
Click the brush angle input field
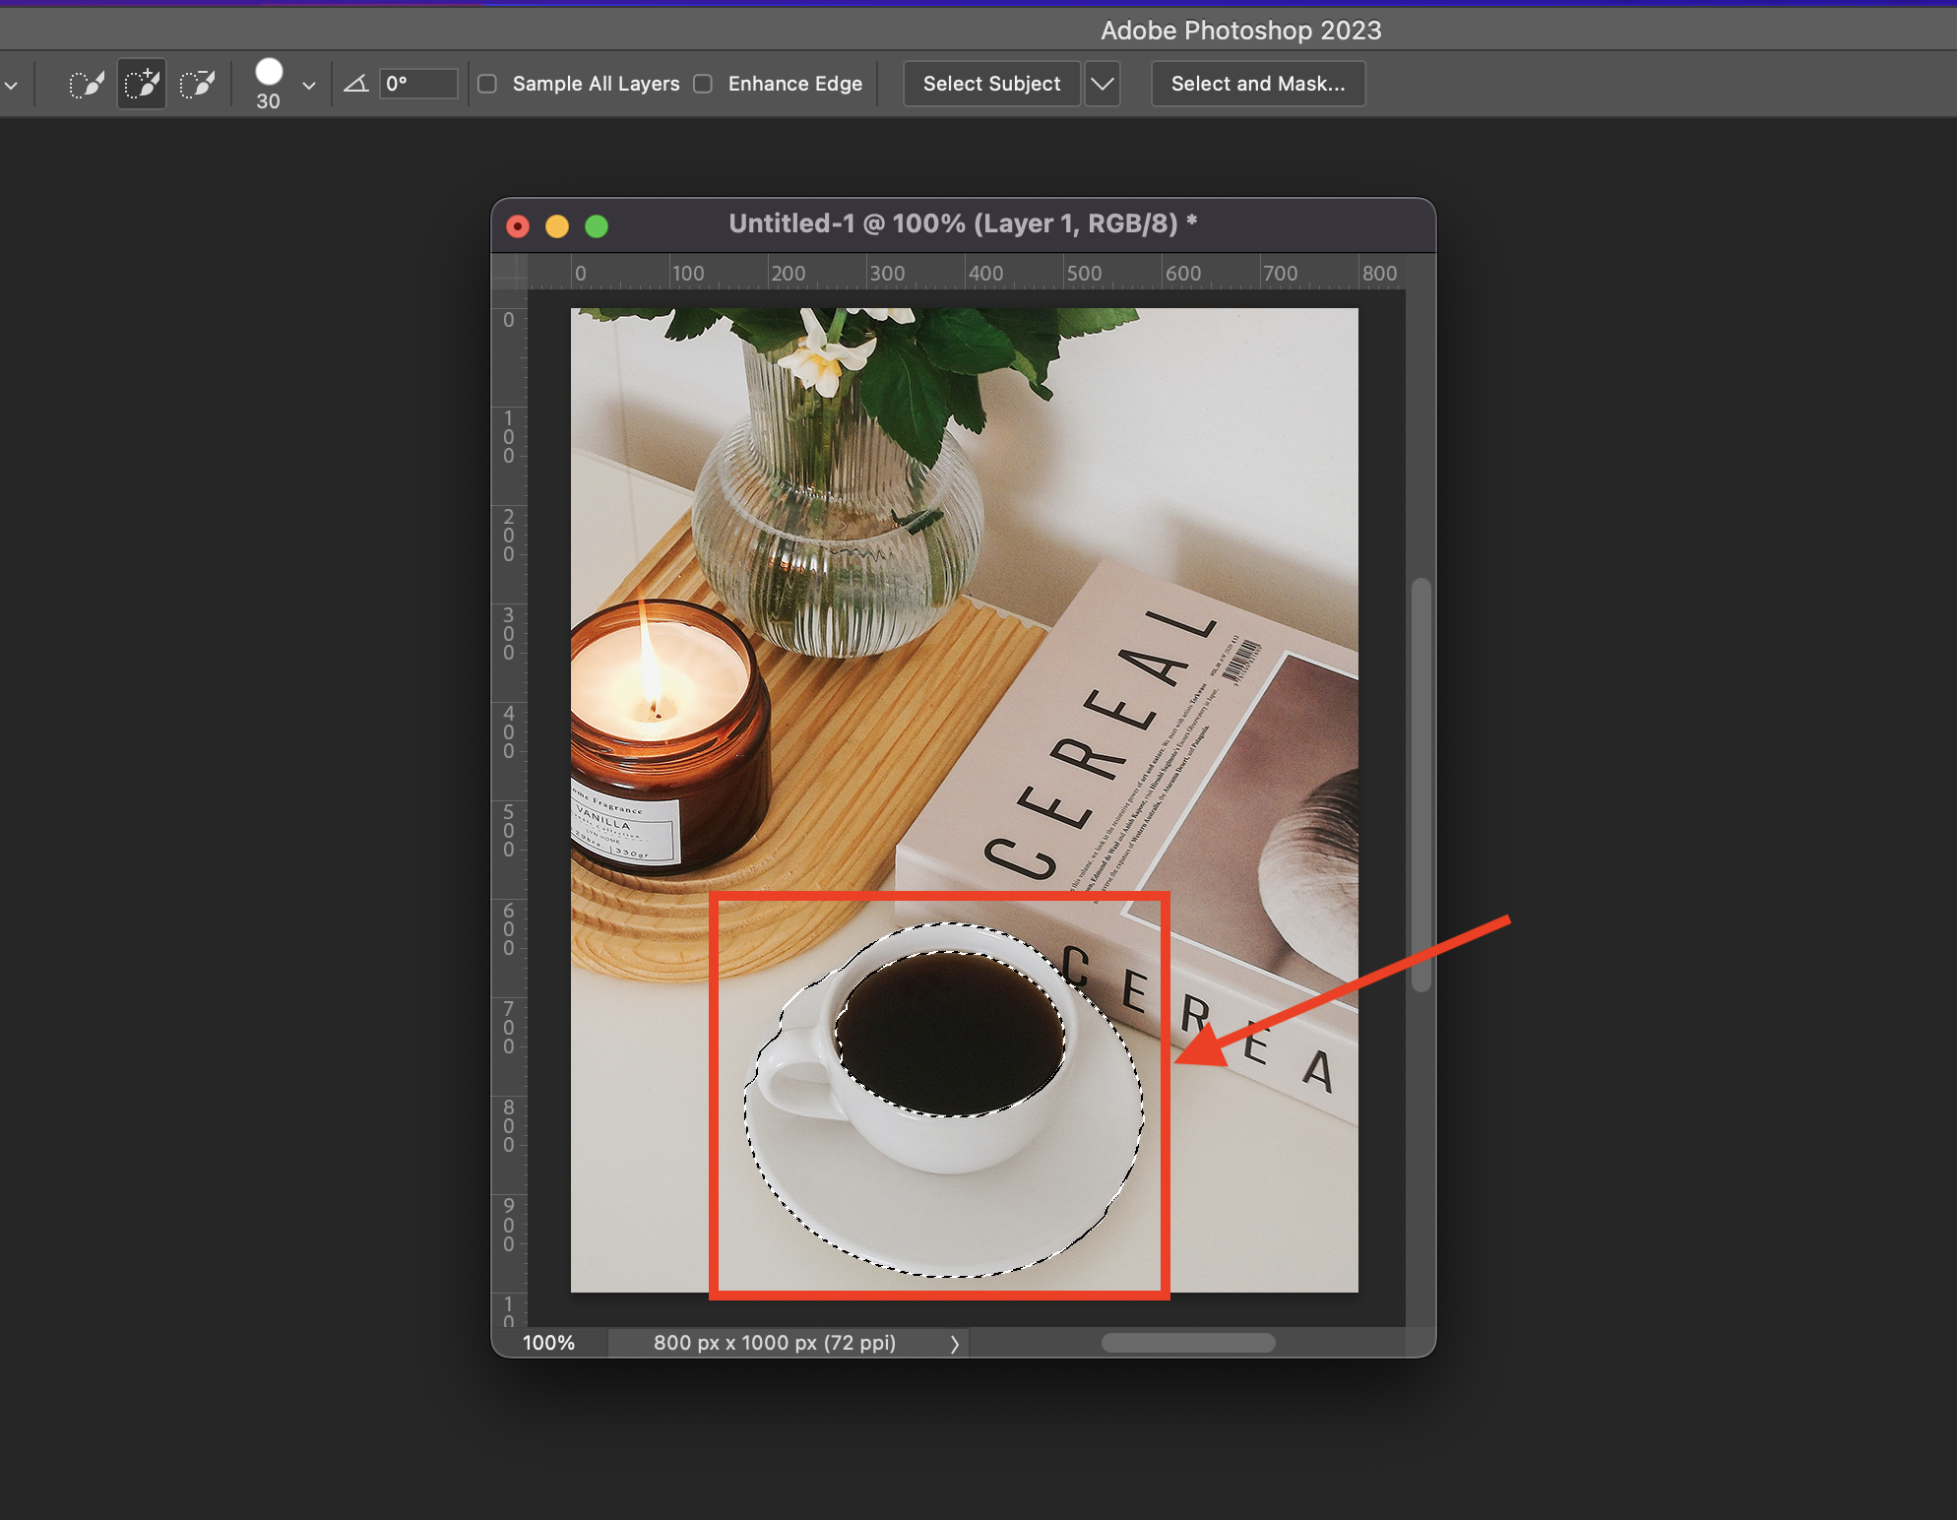(419, 85)
